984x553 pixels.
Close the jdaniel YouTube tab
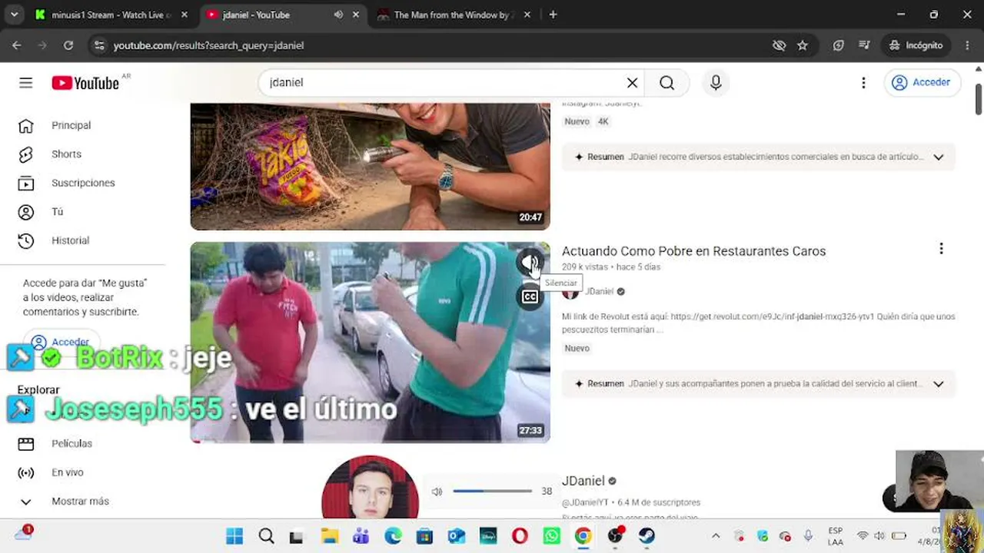coord(357,15)
